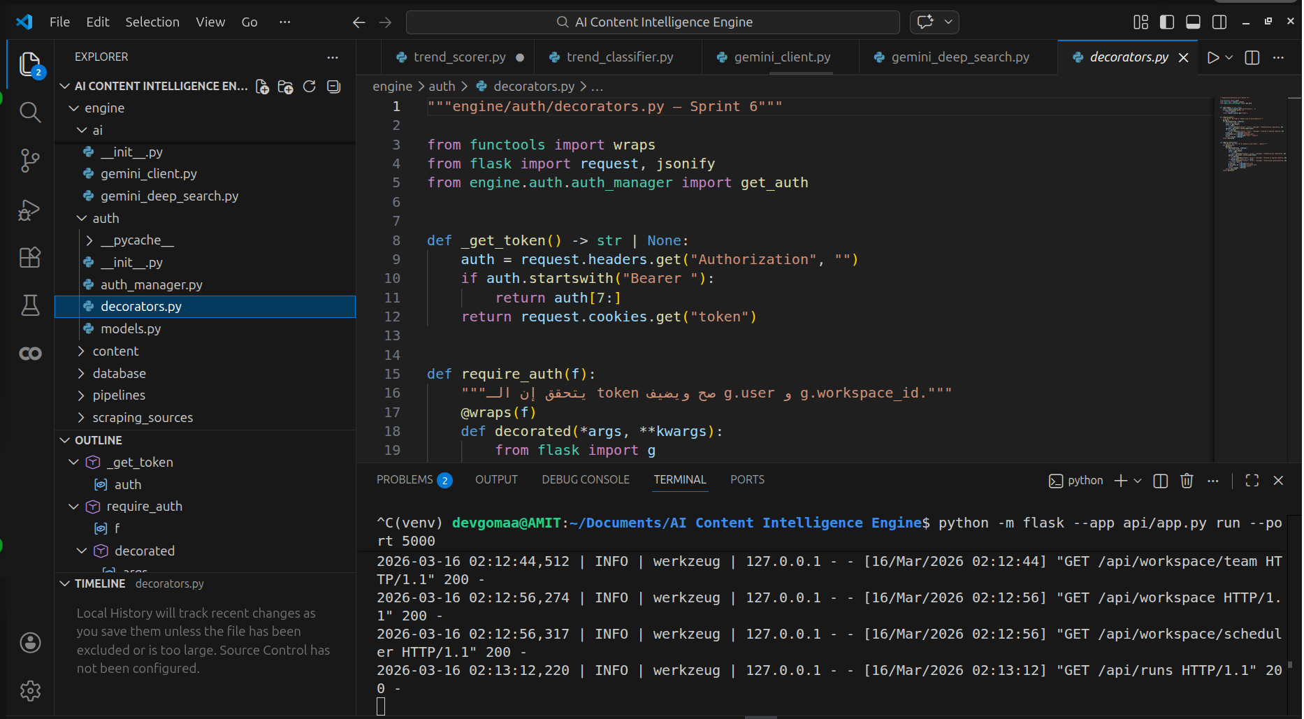
Task: Kill the terminal with trash icon
Action: (1187, 481)
